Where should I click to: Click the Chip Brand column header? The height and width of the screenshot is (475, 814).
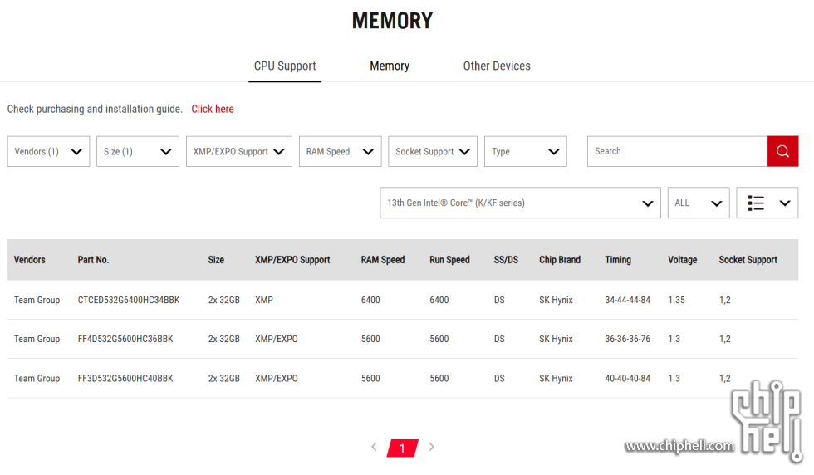[560, 260]
